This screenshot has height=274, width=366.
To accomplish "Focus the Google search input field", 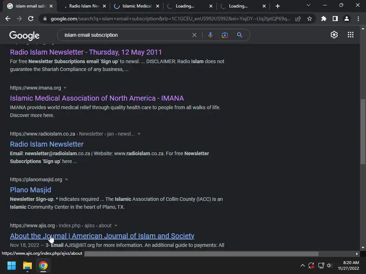I will click(126, 35).
